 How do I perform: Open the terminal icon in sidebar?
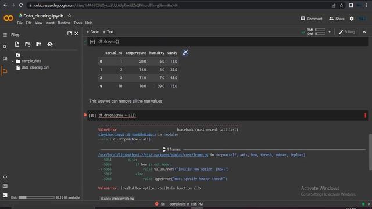[x=5, y=195]
